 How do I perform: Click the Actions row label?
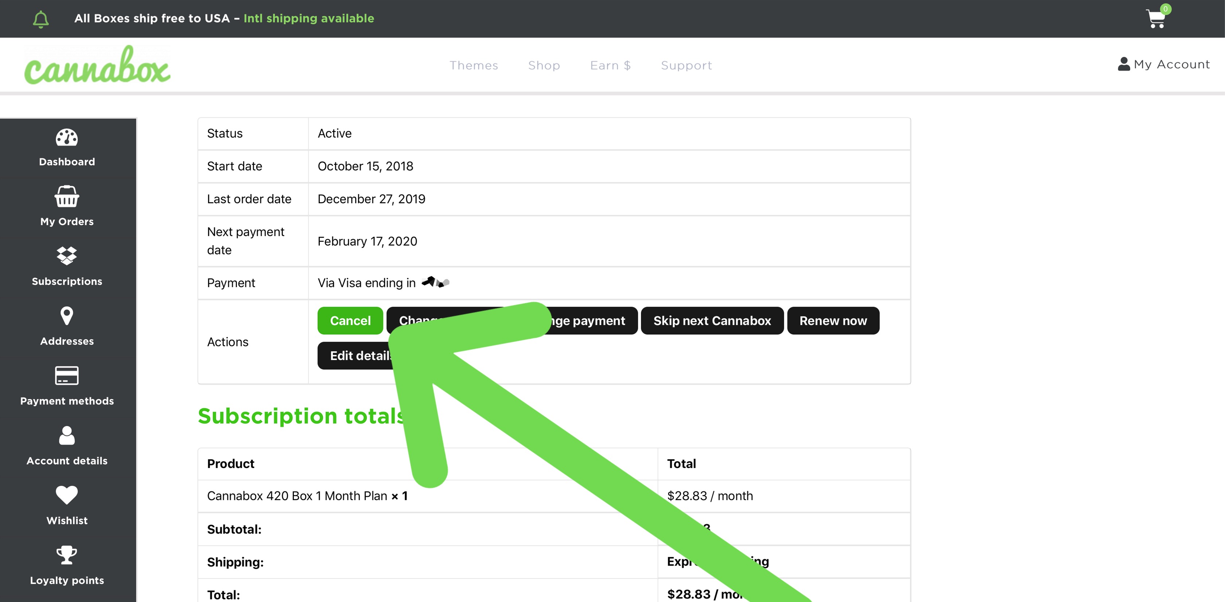tap(227, 342)
